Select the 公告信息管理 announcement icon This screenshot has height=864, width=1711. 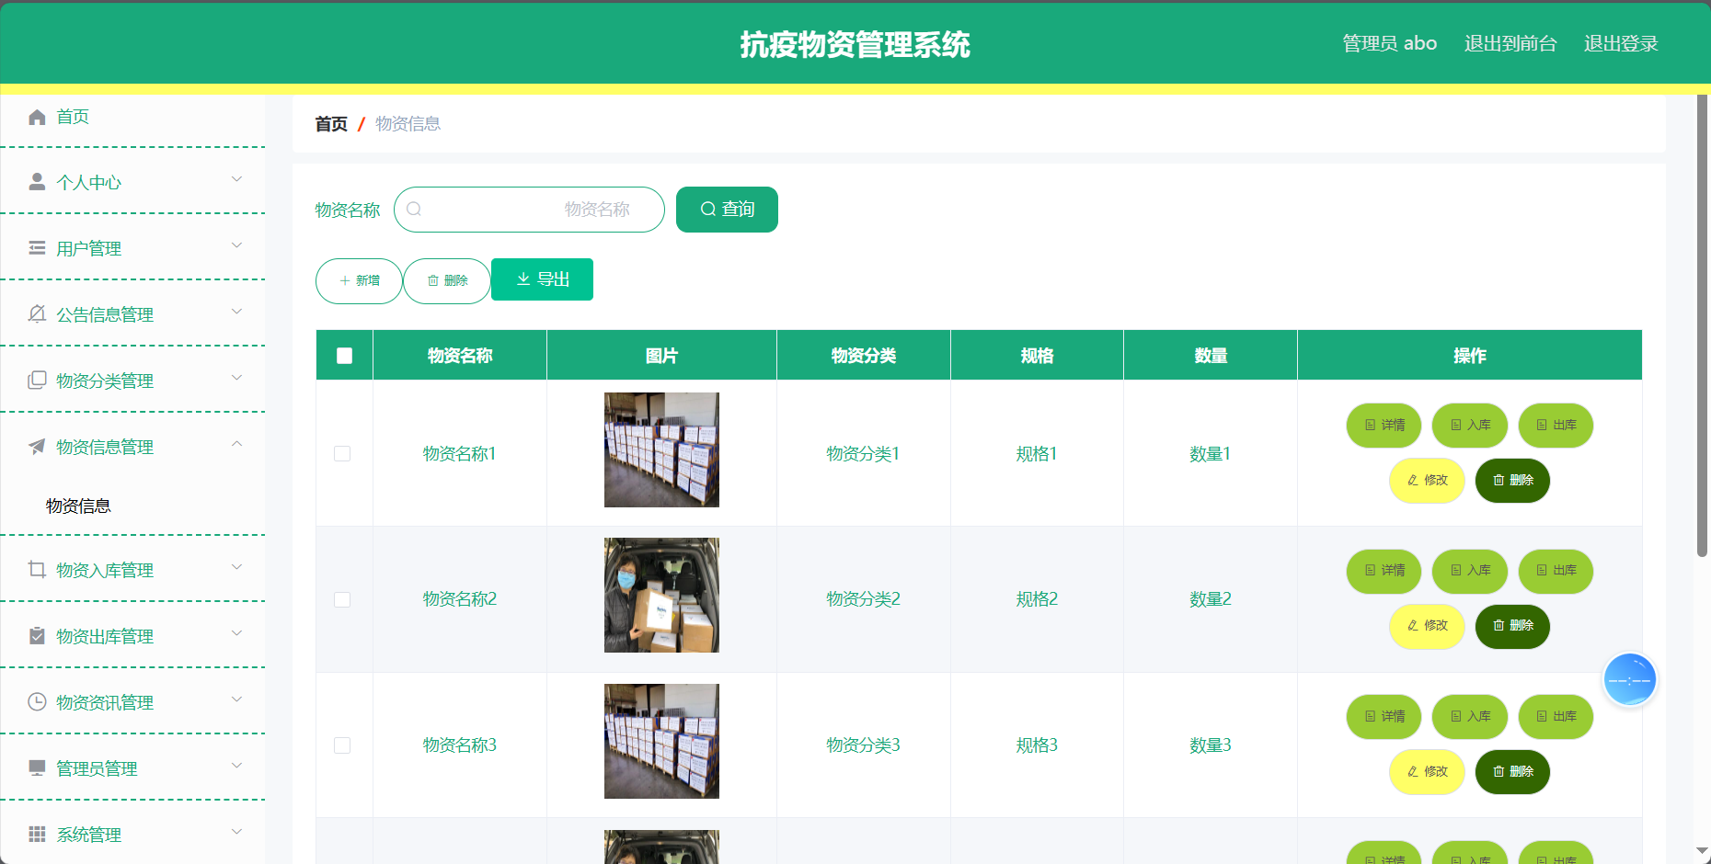(x=37, y=313)
